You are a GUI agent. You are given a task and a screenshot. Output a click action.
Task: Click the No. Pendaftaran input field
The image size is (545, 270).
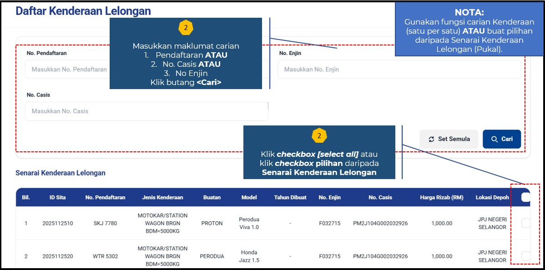click(x=68, y=70)
